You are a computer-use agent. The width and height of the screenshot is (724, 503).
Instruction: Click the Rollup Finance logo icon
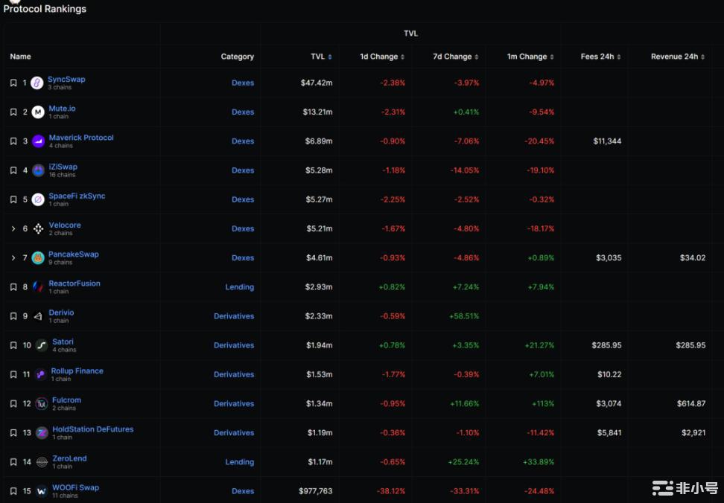41,374
